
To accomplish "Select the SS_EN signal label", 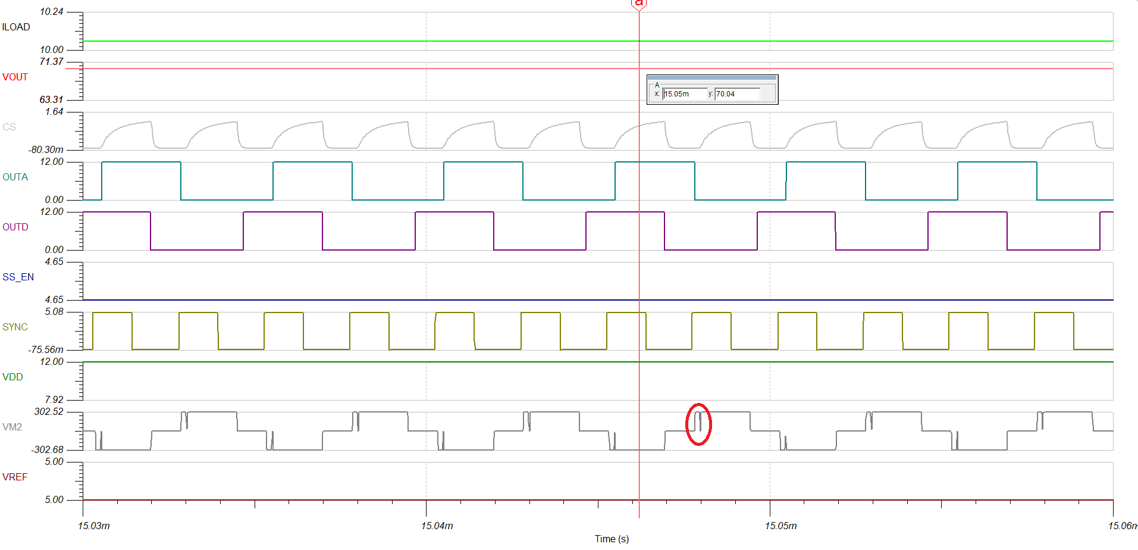I will click(x=18, y=277).
